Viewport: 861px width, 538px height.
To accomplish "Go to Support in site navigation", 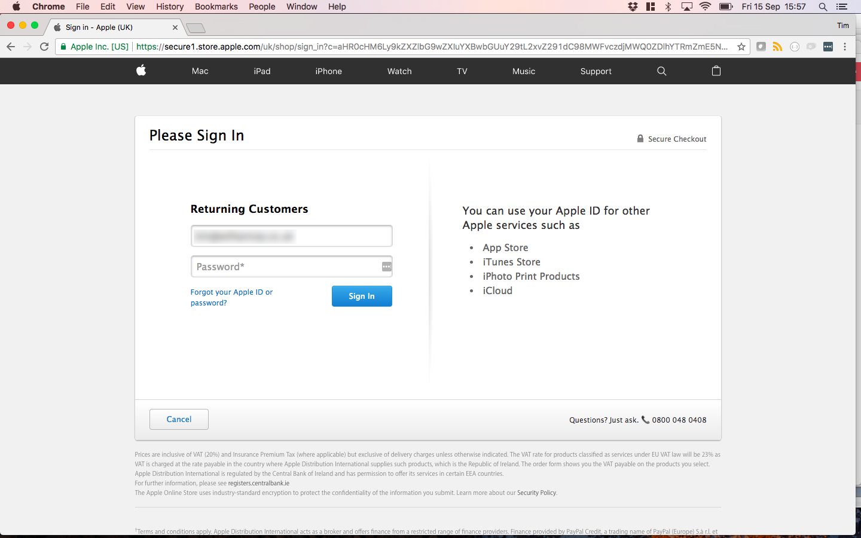I will 596,71.
